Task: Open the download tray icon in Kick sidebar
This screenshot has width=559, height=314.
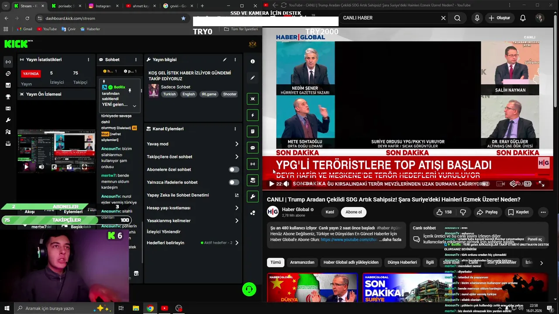Action: 8,143
